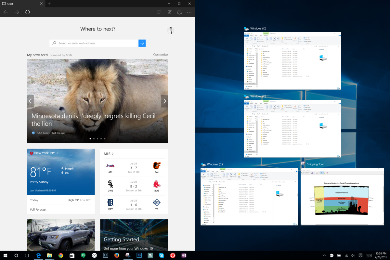Viewport: 390px width, 260px height.
Task: Open the Full Forecast link
Action: click(38, 210)
